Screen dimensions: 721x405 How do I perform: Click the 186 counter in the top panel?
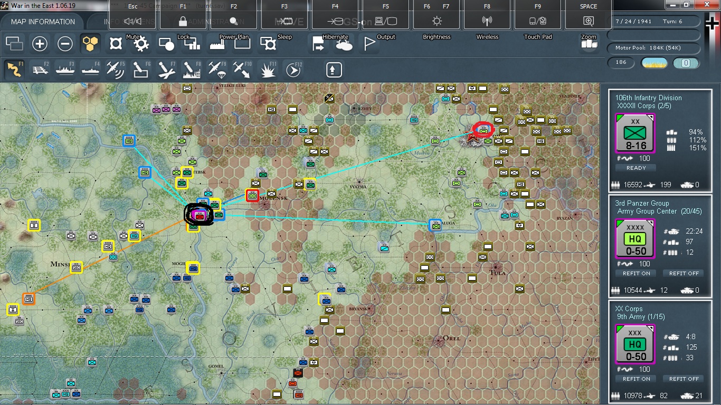point(621,63)
